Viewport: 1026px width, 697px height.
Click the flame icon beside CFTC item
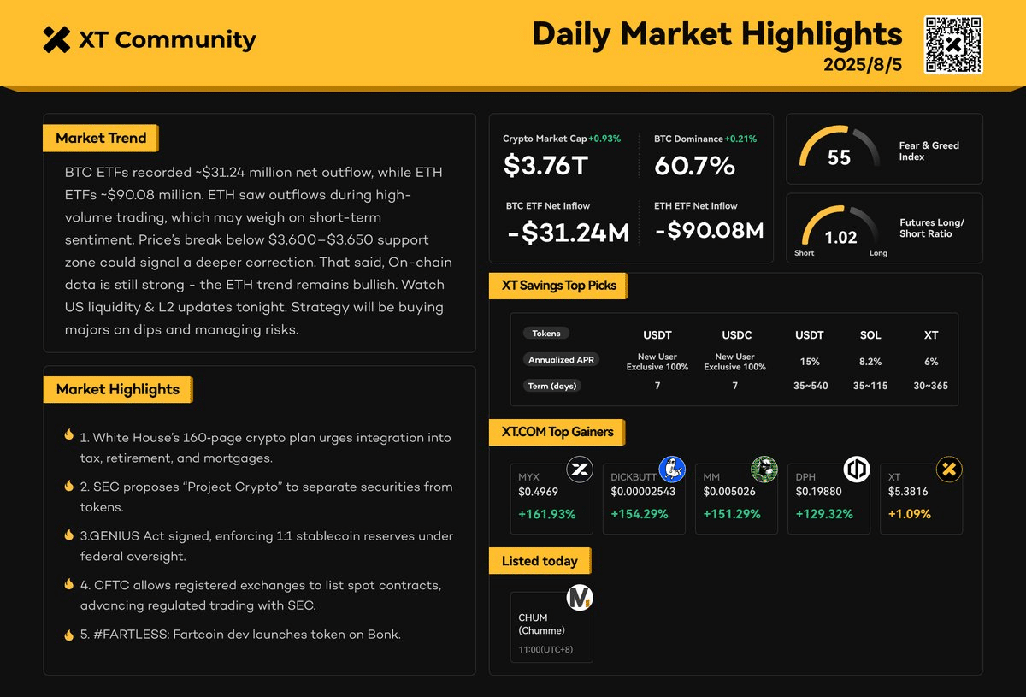click(x=68, y=584)
